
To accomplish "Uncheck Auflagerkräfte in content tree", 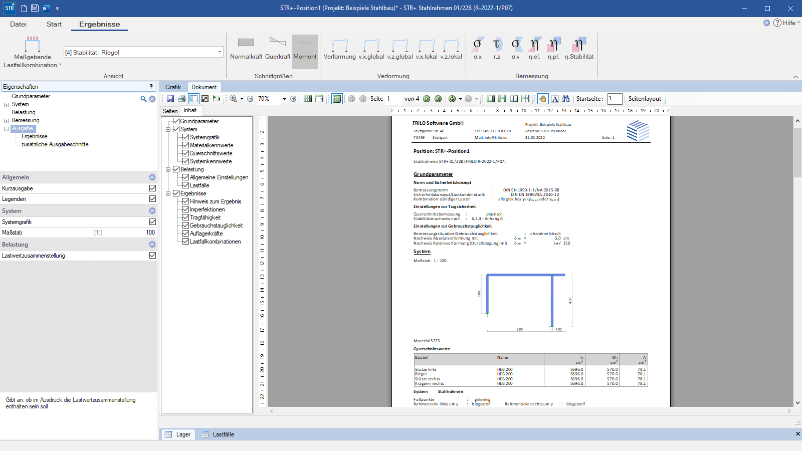I will pyautogui.click(x=185, y=234).
